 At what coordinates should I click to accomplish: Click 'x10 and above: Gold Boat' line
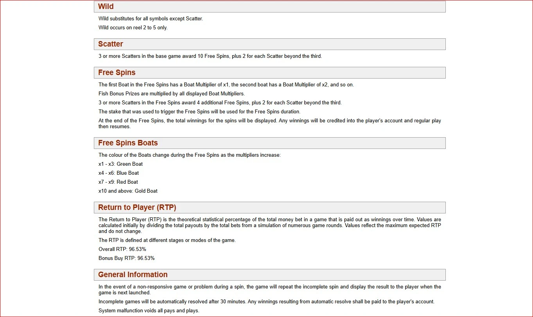coord(128,191)
